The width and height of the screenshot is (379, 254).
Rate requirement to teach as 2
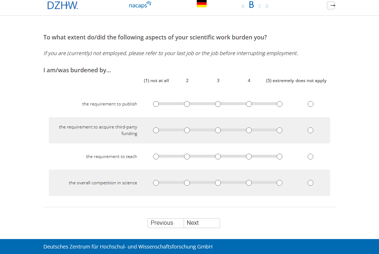[187, 157]
